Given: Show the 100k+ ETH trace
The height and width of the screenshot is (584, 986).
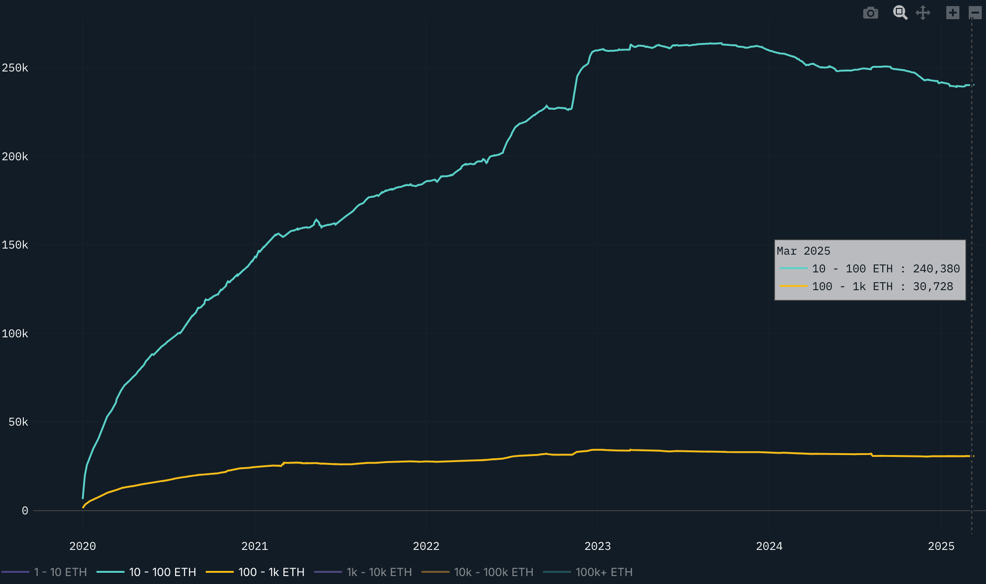Looking at the screenshot, I should (604, 572).
